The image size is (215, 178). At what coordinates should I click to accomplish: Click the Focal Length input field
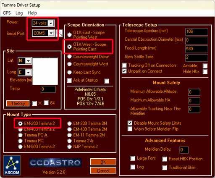[197, 49]
